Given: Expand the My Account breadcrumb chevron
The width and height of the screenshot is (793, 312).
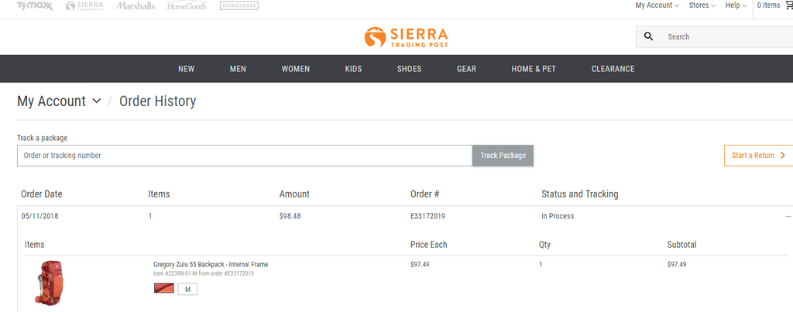Looking at the screenshot, I should point(97,101).
